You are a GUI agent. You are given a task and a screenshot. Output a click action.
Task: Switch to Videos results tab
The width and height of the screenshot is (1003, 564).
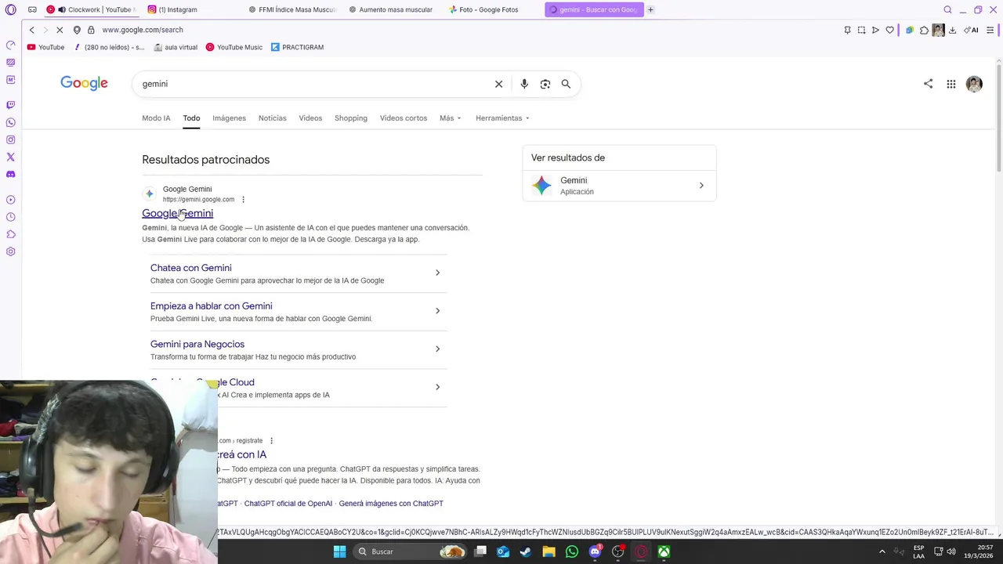310,118
